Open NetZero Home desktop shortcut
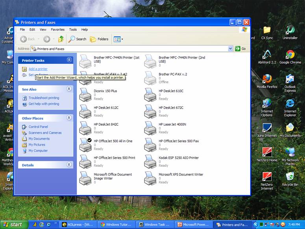Image resolution: width=305 pixels, height=229 pixels. point(267,155)
